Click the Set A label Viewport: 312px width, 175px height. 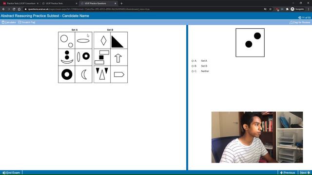coord(75,30)
